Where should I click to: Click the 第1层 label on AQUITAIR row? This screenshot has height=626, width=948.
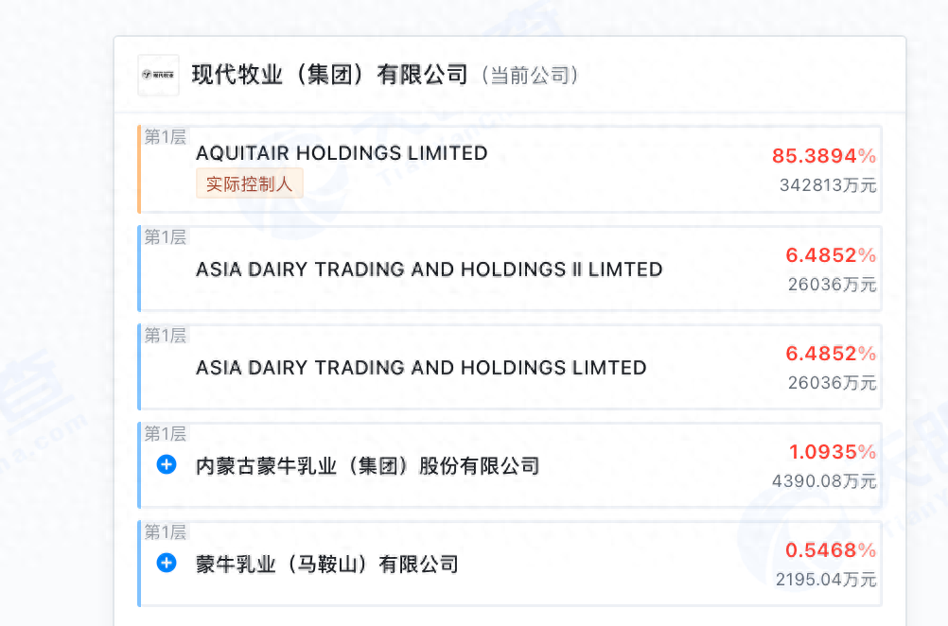click(165, 137)
